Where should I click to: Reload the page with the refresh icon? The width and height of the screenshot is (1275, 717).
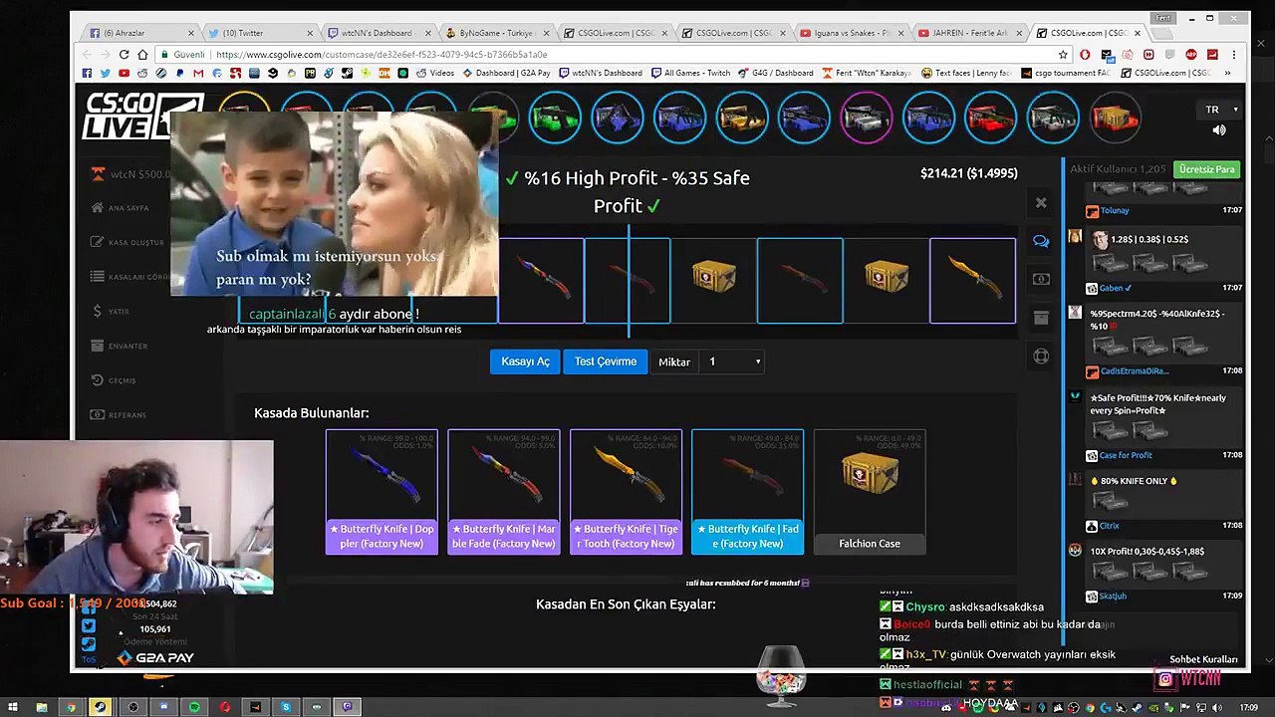tap(124, 55)
